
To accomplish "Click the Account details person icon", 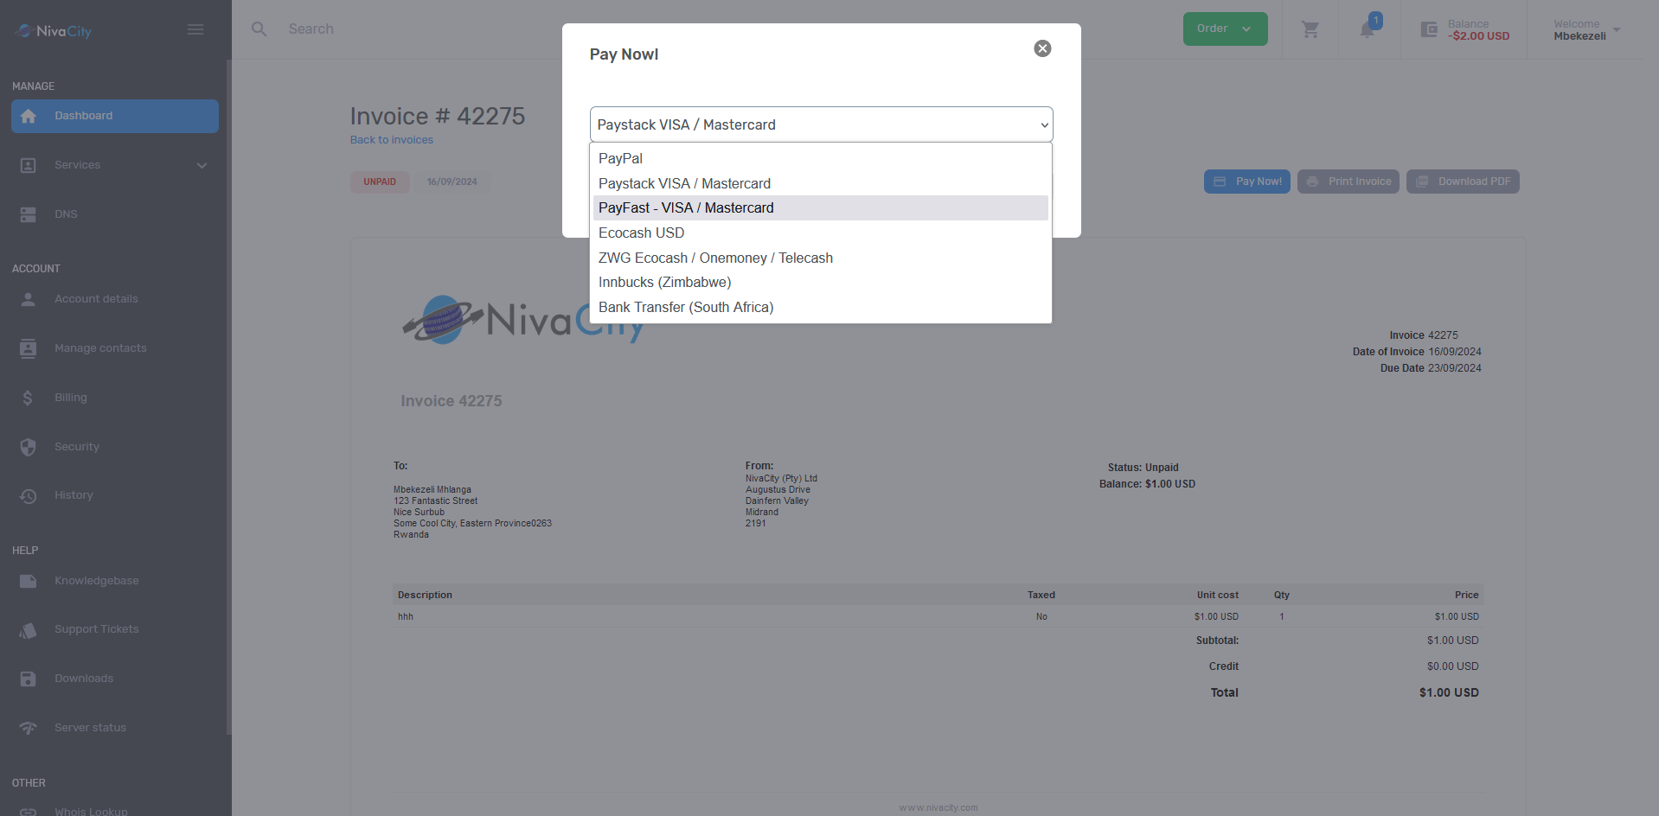I will click(x=29, y=299).
